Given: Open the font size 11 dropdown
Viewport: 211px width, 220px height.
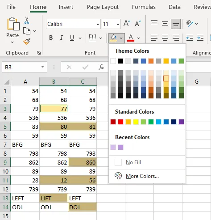Looking at the screenshot, I should [118, 24].
